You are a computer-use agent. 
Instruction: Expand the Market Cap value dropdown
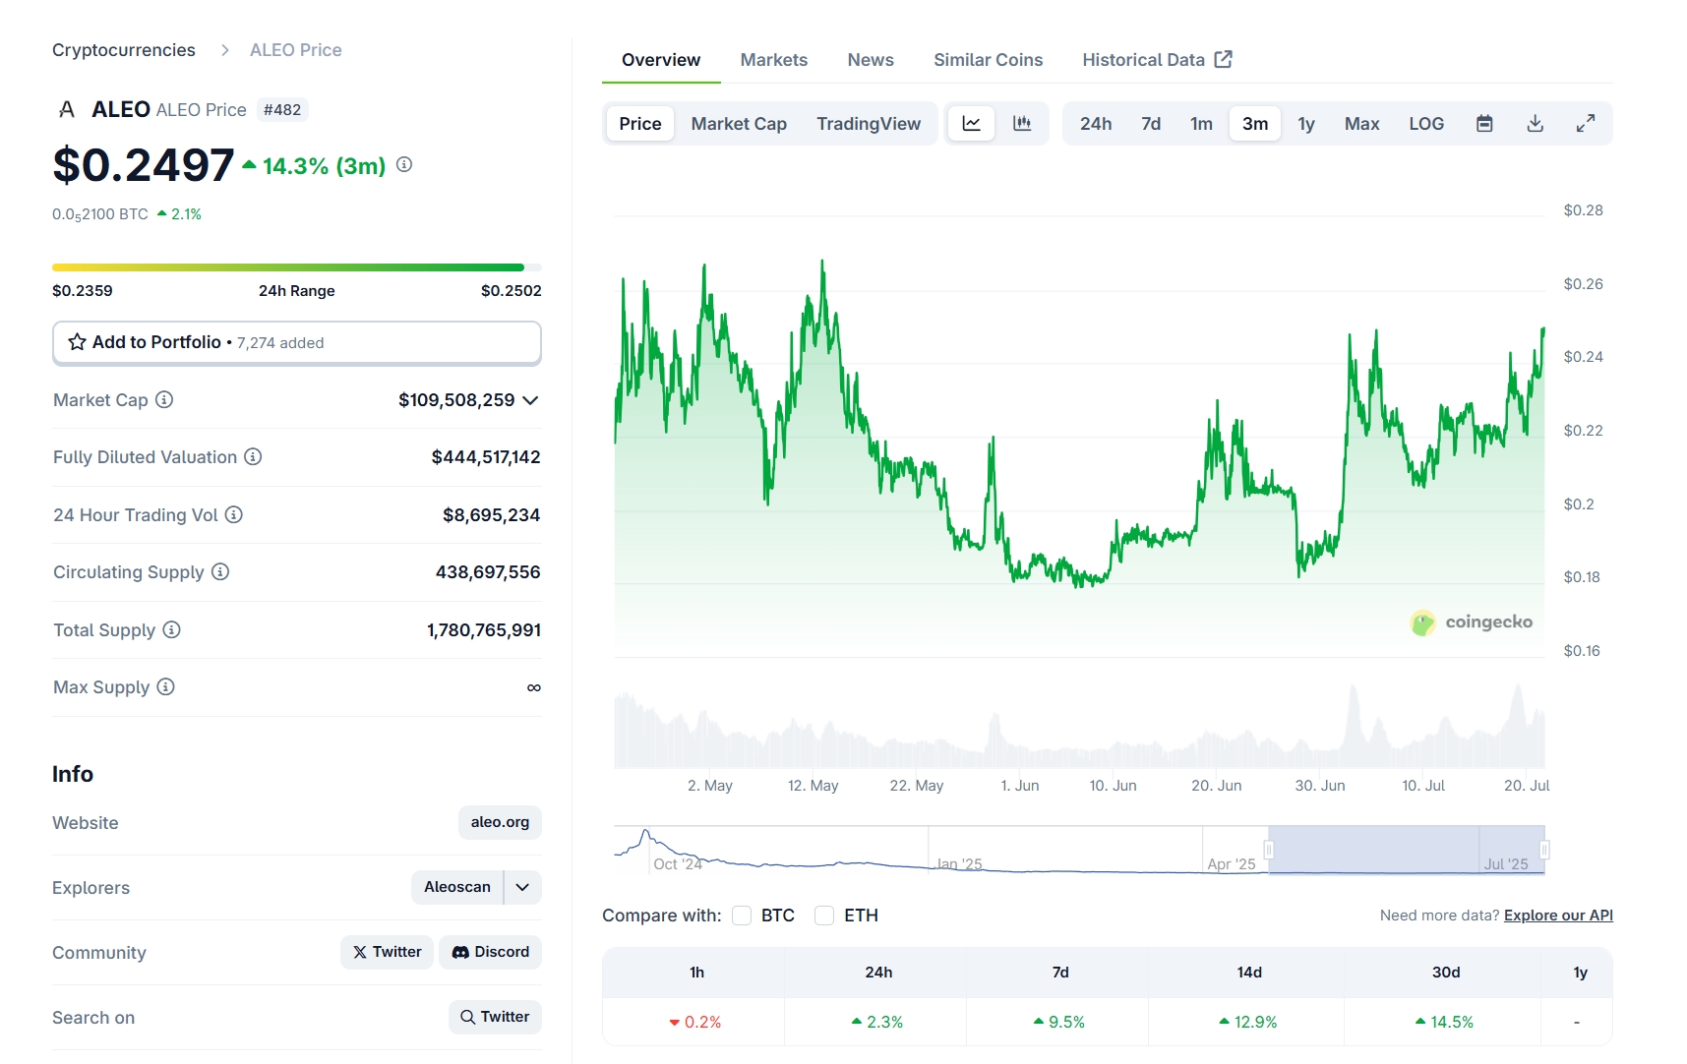[x=530, y=400]
